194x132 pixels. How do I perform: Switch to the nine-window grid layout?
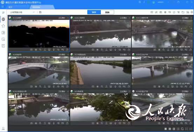point(174,129)
